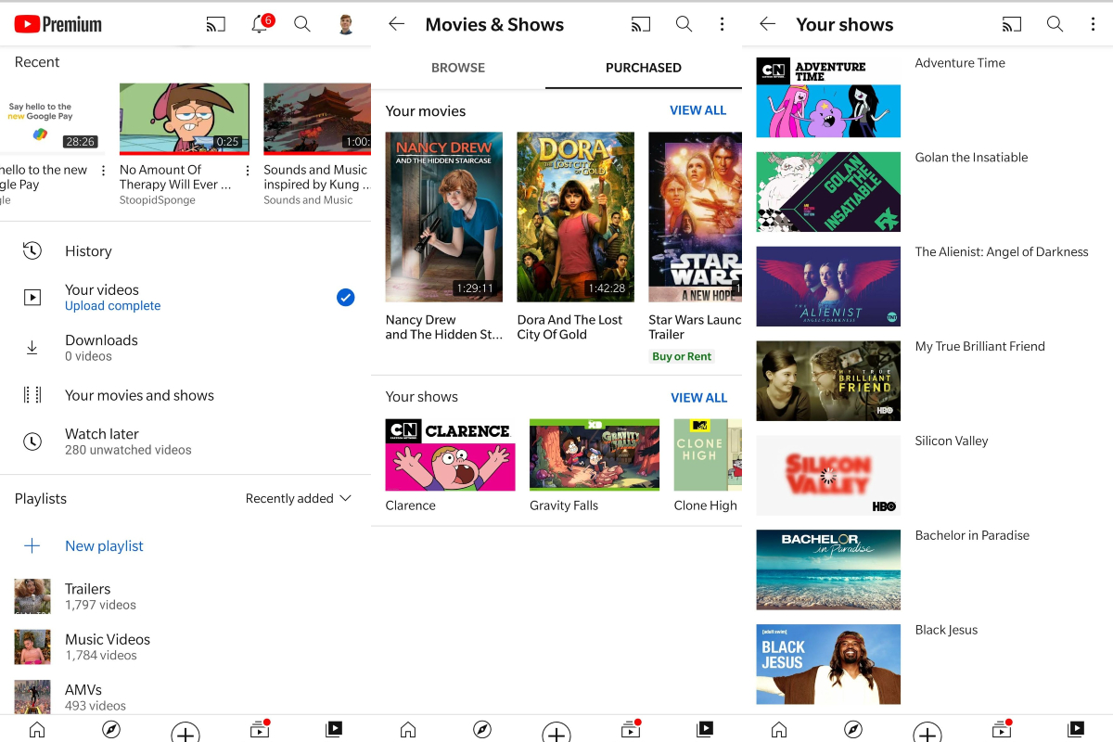The image size is (1113, 742).
Task: Open Bachelor in Paradise title
Action: (x=973, y=536)
